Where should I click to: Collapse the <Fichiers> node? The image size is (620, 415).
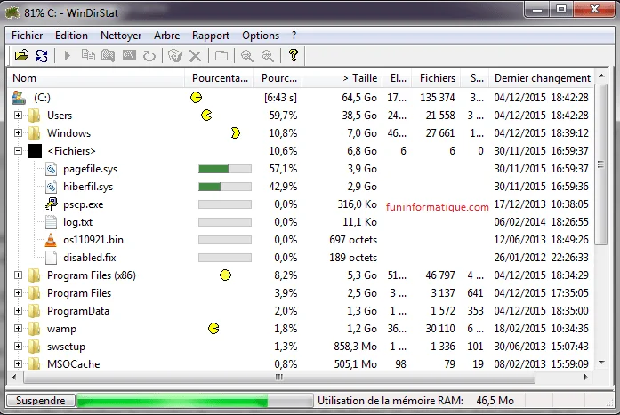18,150
